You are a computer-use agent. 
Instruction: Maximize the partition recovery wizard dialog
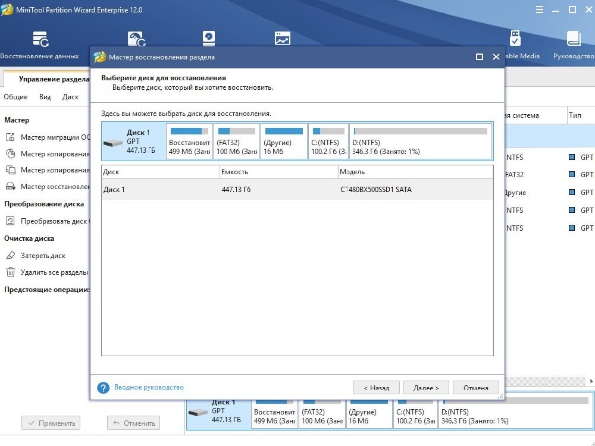tap(479, 57)
